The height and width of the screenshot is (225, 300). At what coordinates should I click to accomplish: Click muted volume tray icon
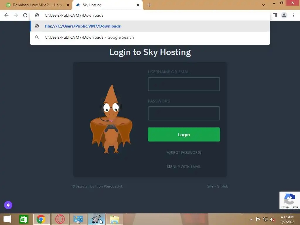pyautogui.click(x=272, y=219)
